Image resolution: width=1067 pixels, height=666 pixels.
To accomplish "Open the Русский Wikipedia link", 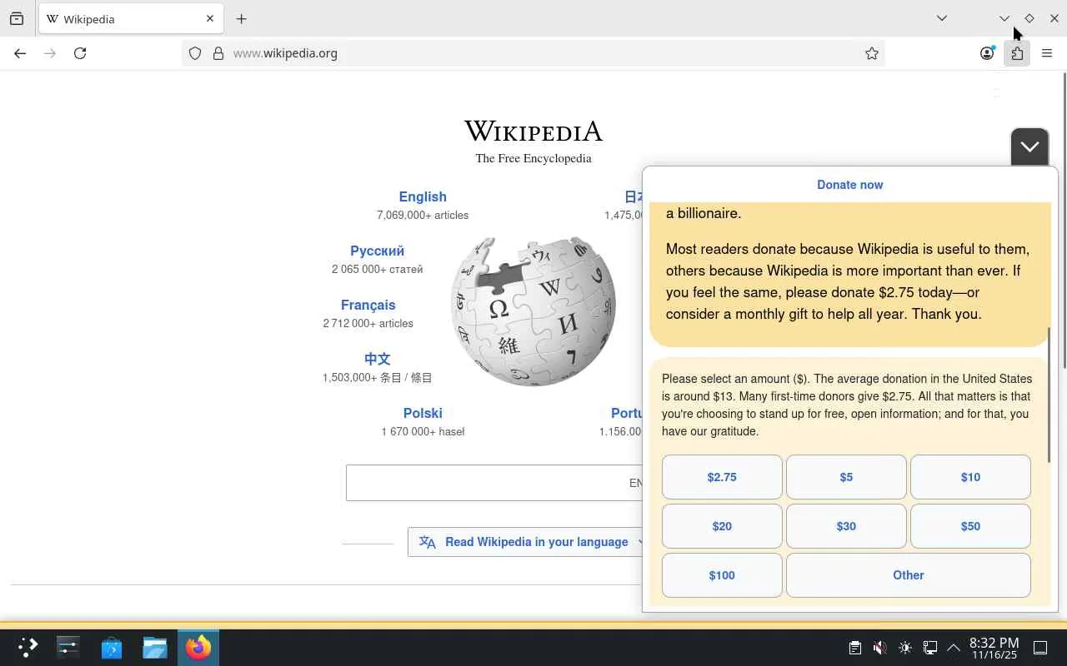I will 377,251.
